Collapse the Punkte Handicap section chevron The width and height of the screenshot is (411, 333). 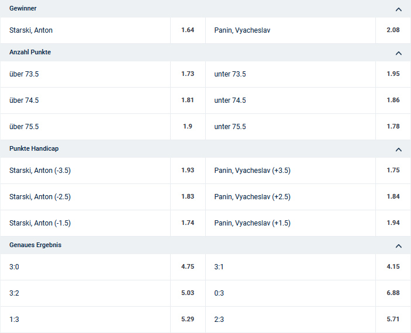[x=398, y=150]
